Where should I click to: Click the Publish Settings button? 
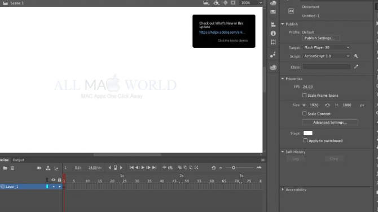click(320, 38)
